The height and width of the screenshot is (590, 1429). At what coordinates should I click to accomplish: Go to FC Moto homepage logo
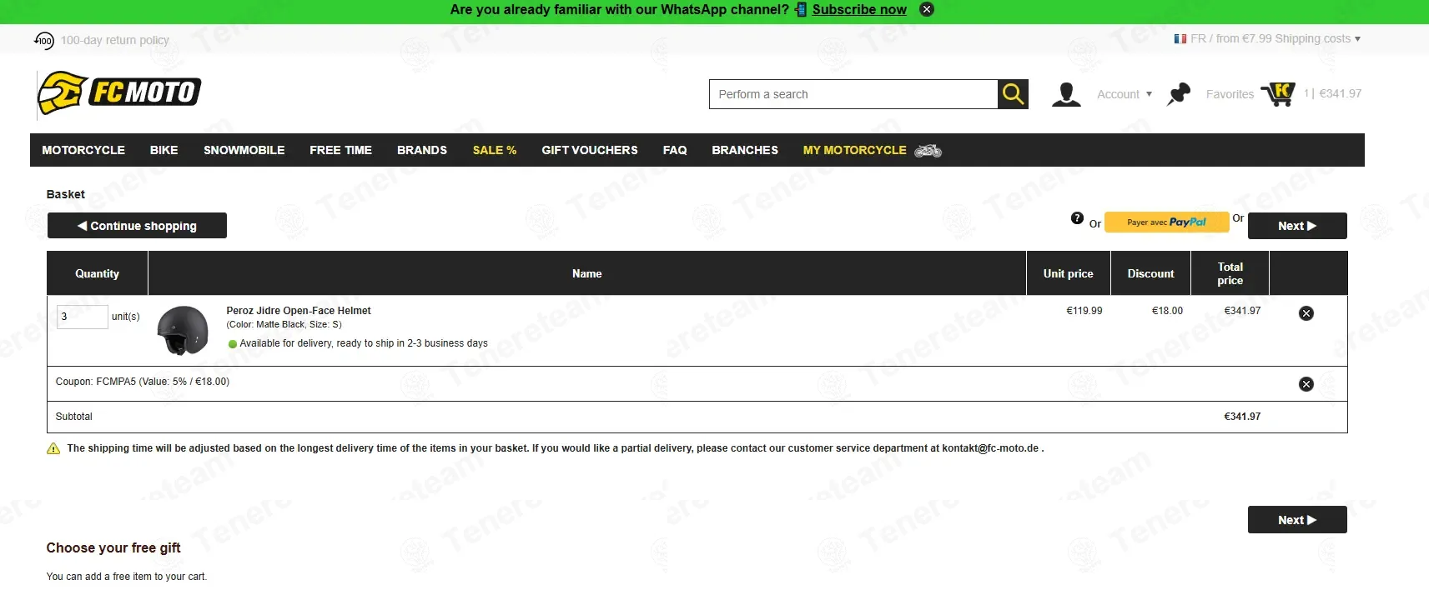tap(119, 92)
